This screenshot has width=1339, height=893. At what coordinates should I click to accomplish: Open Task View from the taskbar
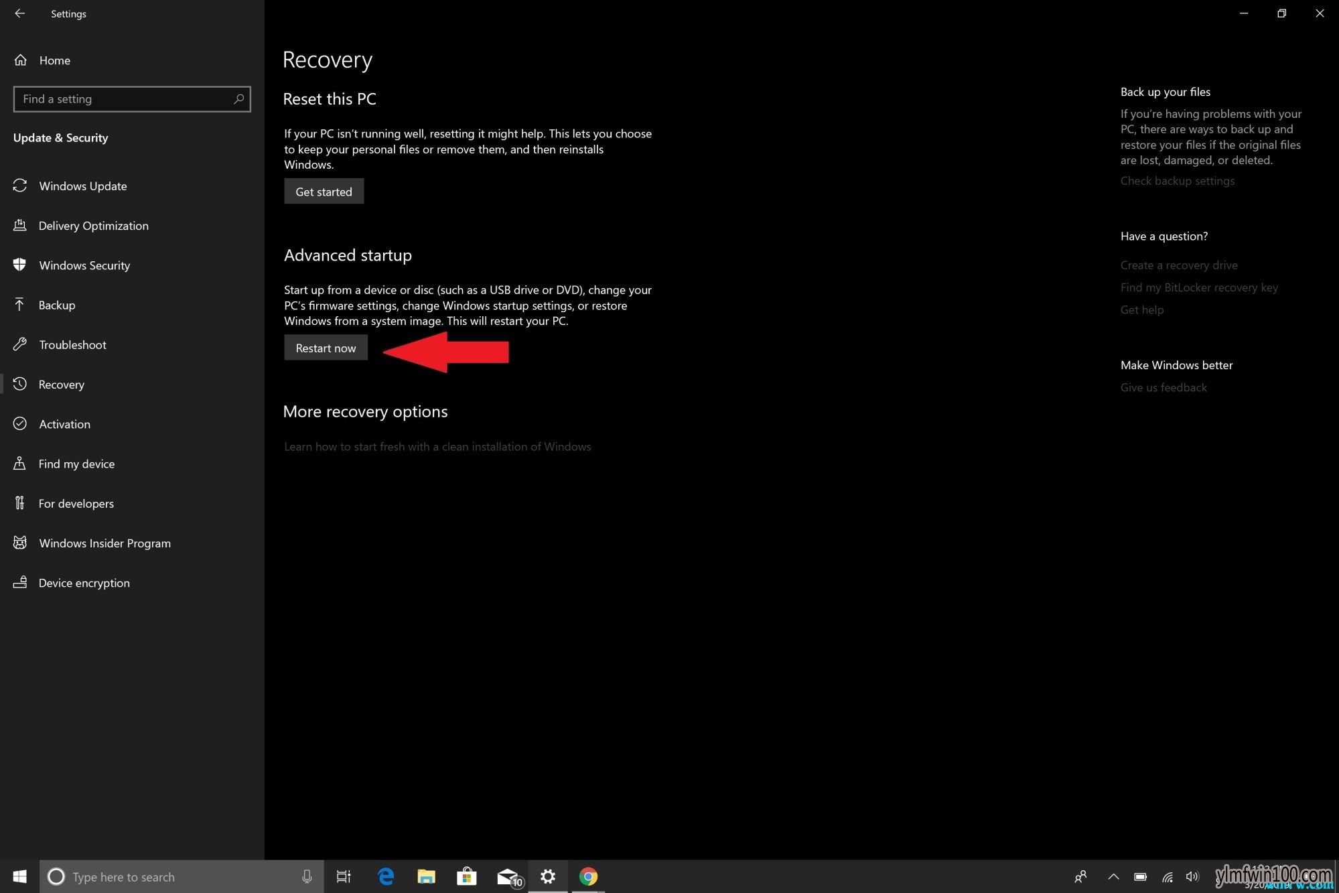(x=344, y=876)
